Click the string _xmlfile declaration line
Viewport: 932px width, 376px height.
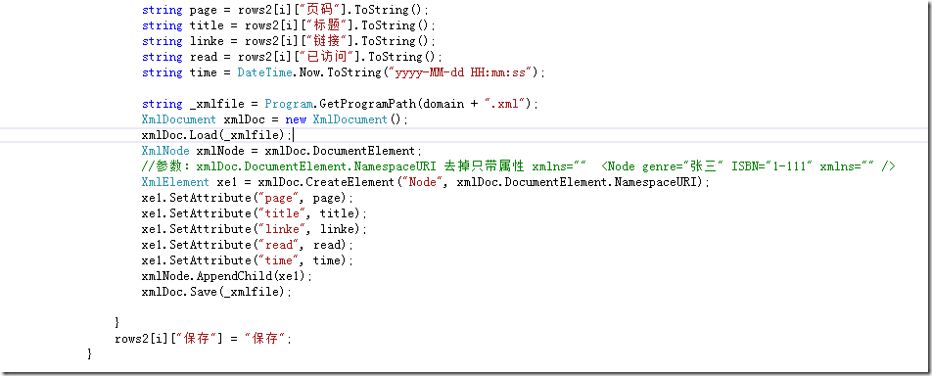(340, 104)
